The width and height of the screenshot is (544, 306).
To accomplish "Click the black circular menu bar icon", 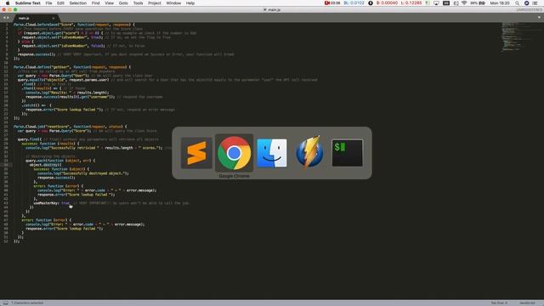I will click(371, 3).
